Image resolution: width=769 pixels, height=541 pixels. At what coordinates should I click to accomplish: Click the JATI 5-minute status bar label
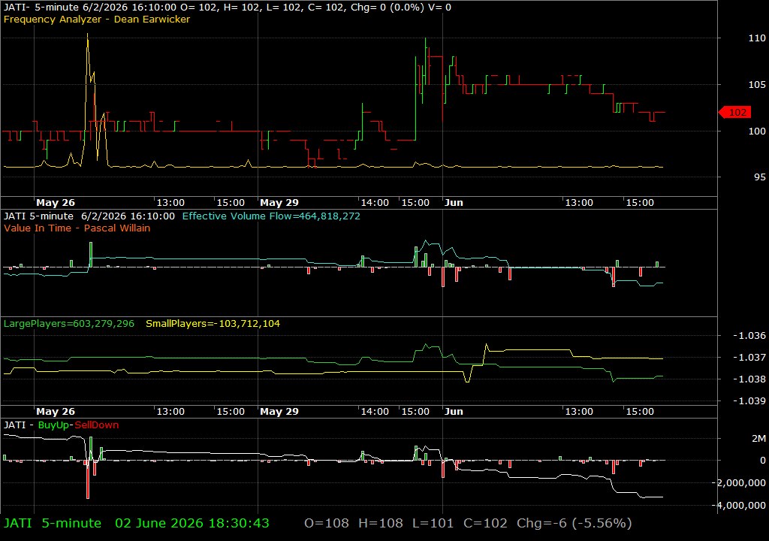click(53, 523)
